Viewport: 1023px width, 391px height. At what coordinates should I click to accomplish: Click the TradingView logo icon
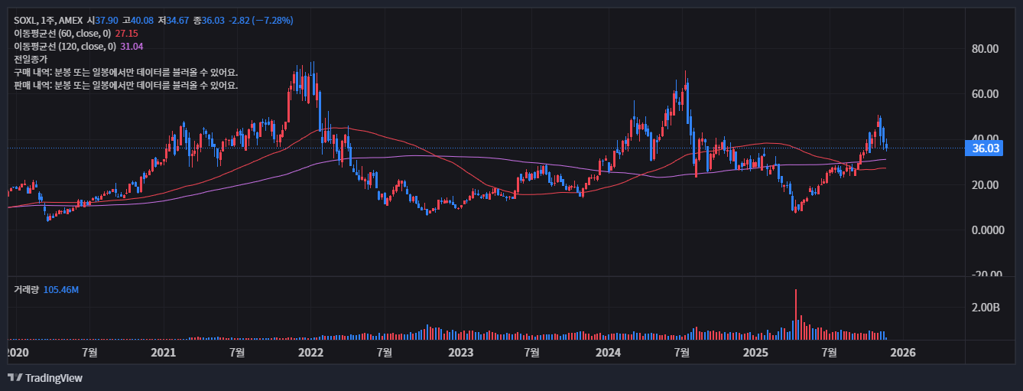(x=15, y=378)
